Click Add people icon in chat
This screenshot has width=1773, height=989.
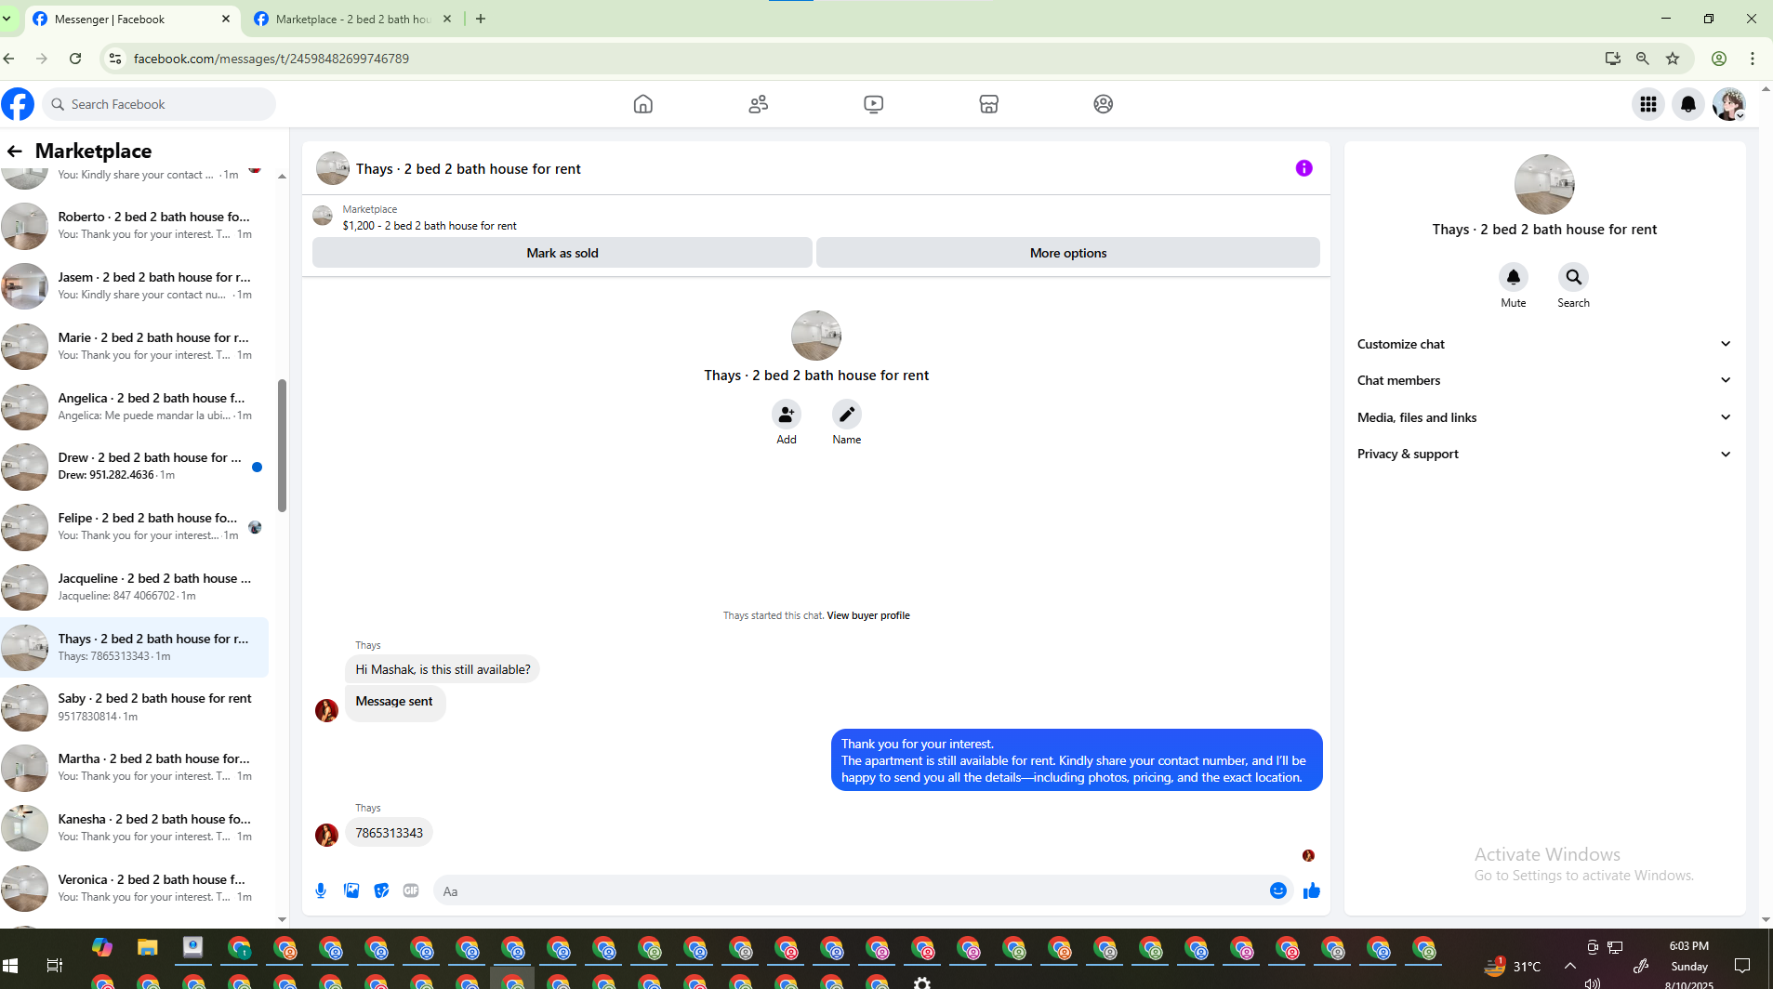[787, 414]
